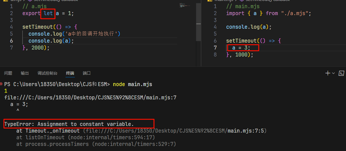Click 'console.log(a);' on main.mjs line 4
Viewport: 346px width, 151px height.
pos(249,27)
